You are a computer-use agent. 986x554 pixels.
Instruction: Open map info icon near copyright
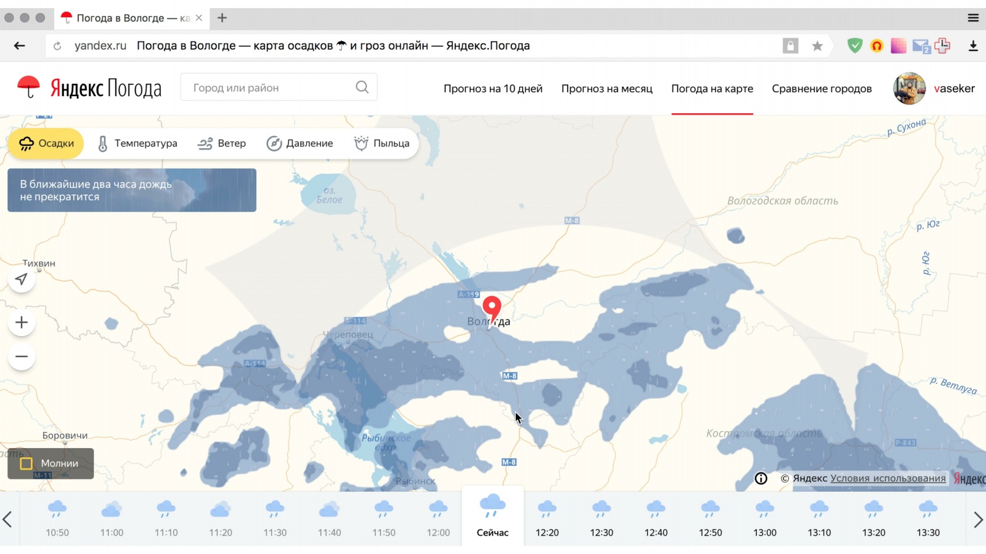[x=761, y=478]
